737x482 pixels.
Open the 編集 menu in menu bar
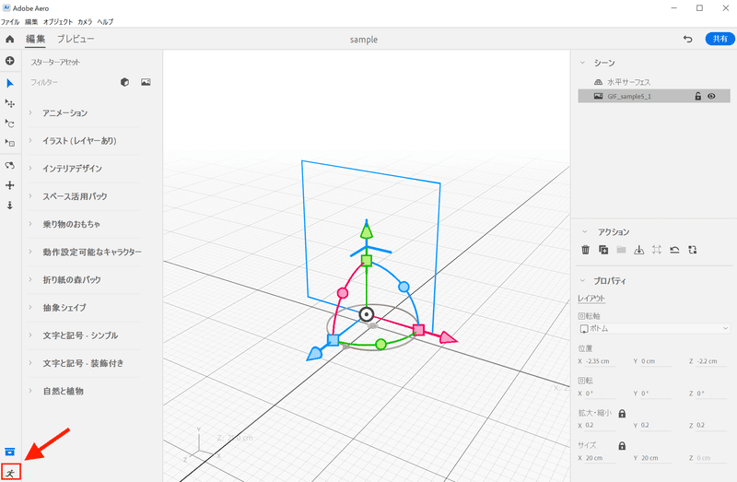[x=31, y=21]
